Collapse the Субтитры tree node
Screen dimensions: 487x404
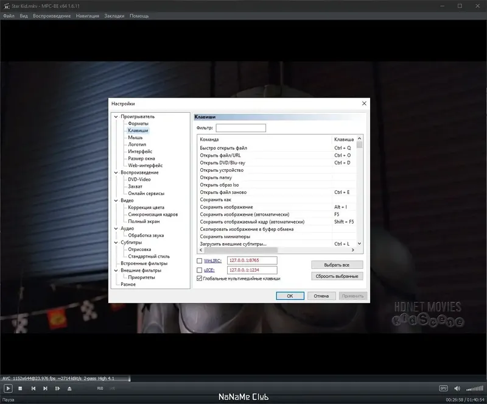pos(116,243)
